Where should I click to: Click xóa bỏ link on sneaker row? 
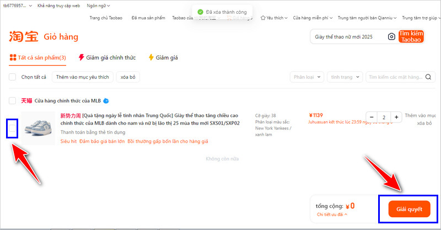(x=424, y=124)
